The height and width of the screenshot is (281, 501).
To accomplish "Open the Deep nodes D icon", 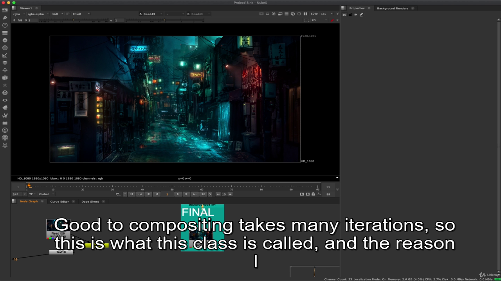I will coord(5,92).
